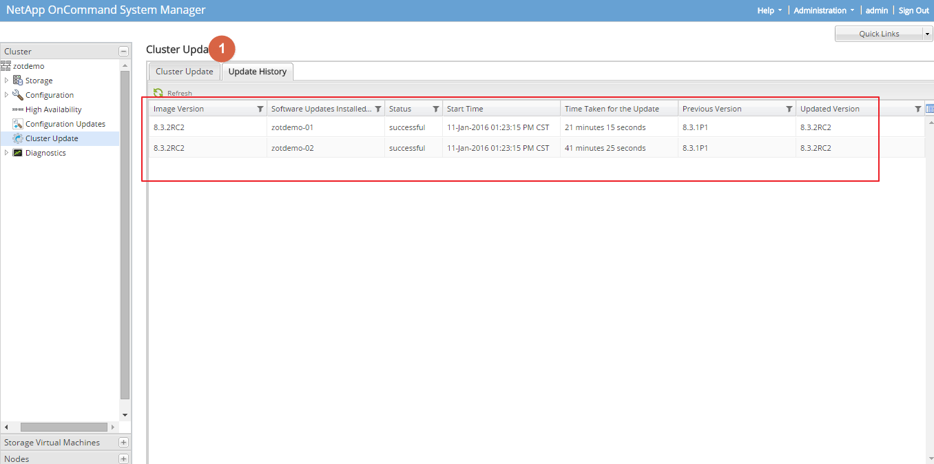Click the zotdemo cluster icon
This screenshot has height=464, width=934.
(6, 66)
